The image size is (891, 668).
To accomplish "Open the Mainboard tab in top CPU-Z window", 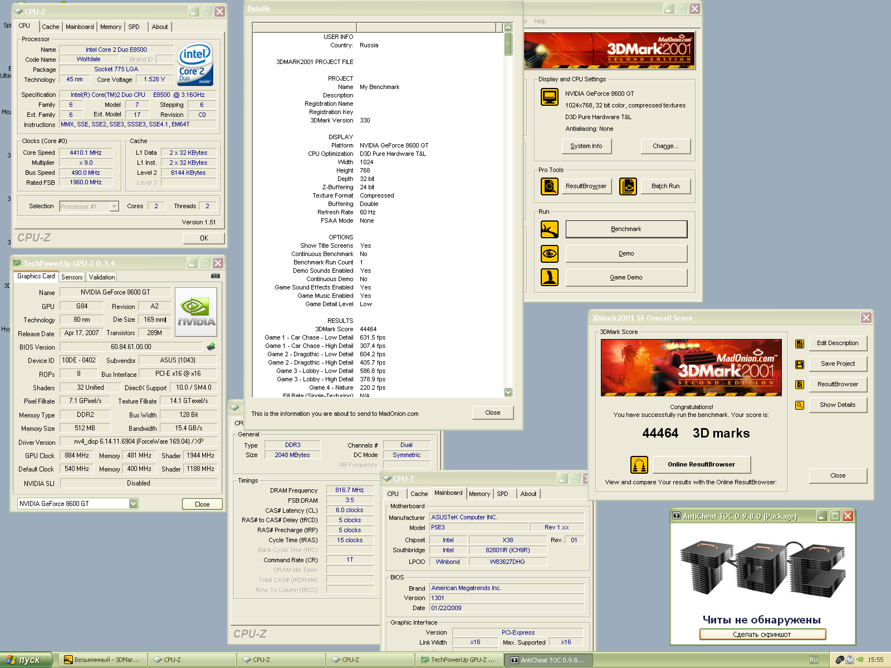I will coord(80,27).
